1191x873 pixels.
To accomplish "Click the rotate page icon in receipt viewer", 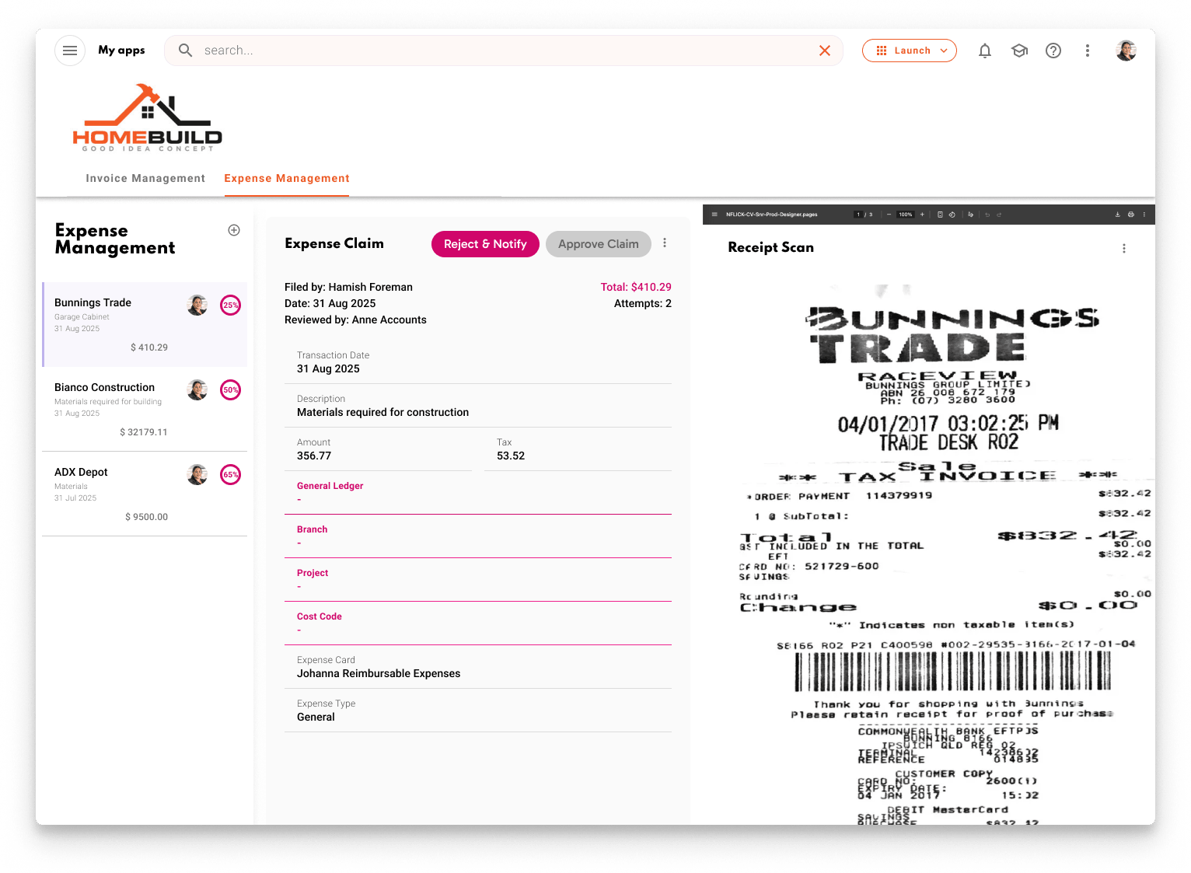I will [952, 215].
